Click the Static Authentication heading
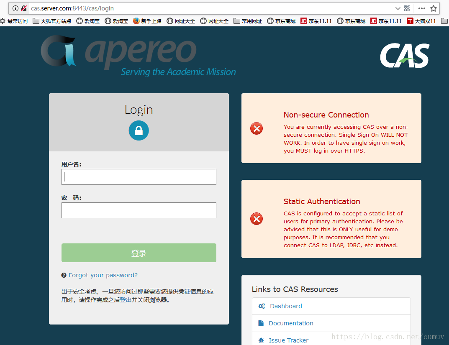 pyautogui.click(x=322, y=202)
